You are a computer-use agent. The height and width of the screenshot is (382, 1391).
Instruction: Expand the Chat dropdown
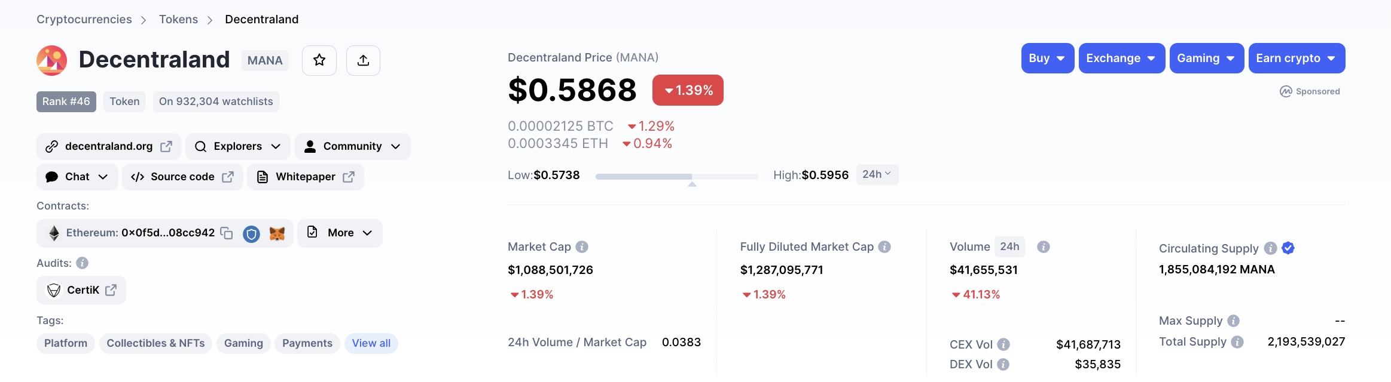click(77, 177)
